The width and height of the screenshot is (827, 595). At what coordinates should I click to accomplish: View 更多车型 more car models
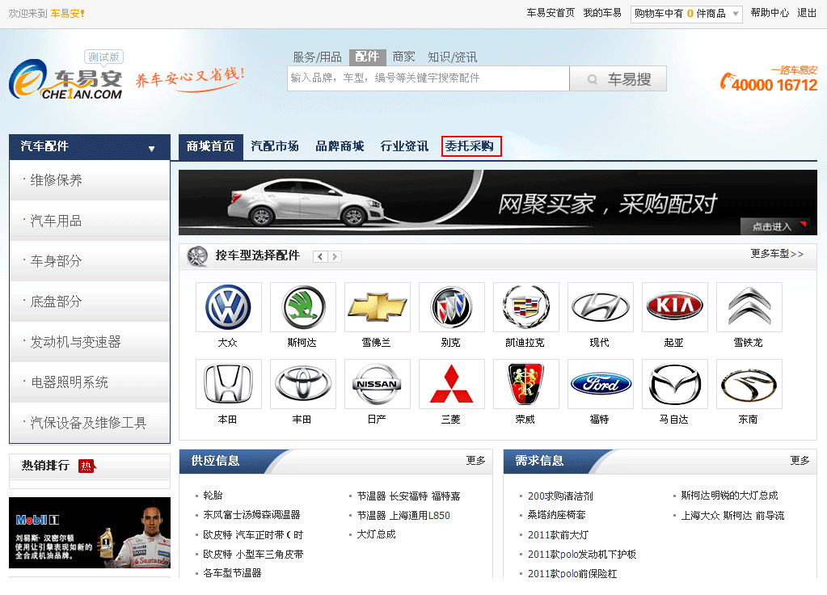[777, 254]
